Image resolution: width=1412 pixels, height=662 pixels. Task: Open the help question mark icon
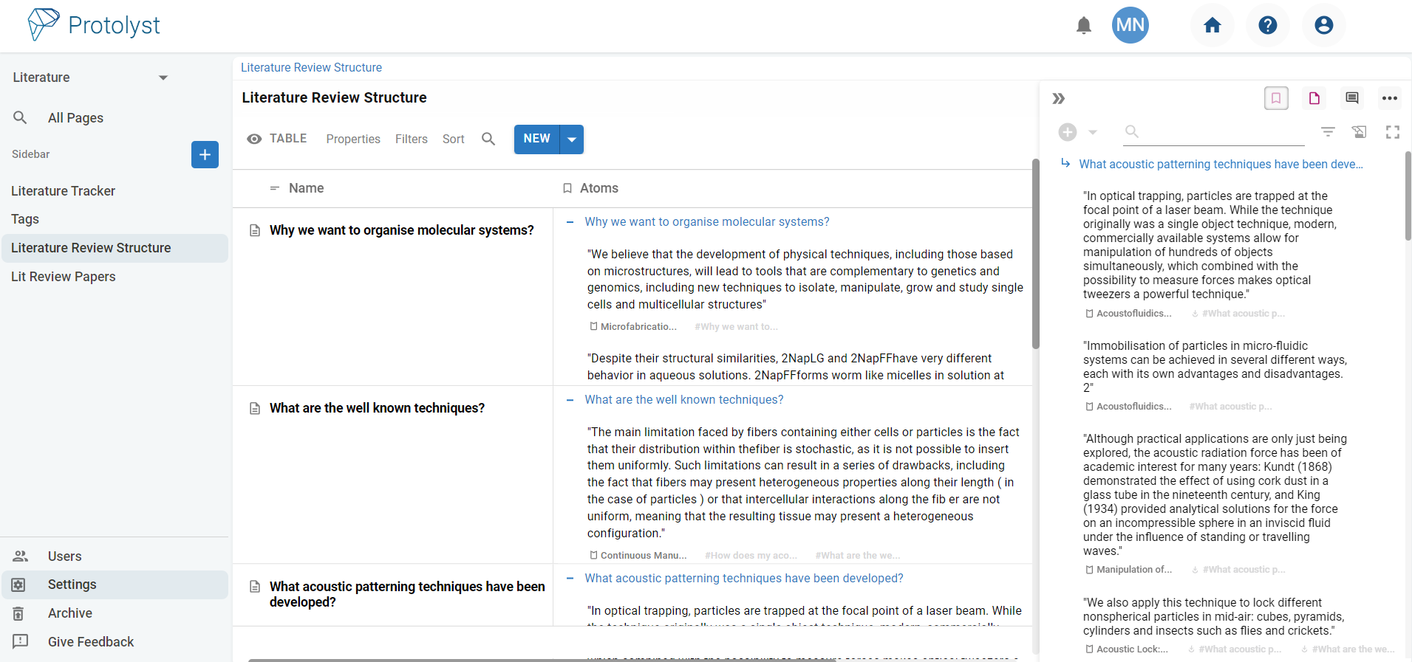click(x=1267, y=26)
